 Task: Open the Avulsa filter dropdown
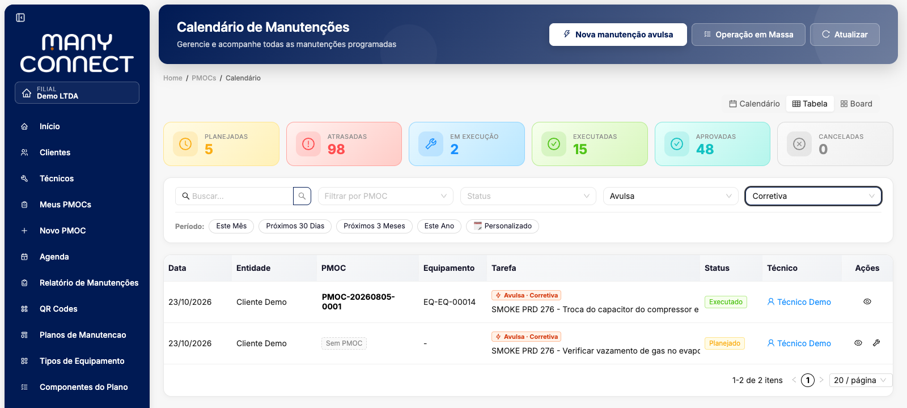click(x=671, y=196)
